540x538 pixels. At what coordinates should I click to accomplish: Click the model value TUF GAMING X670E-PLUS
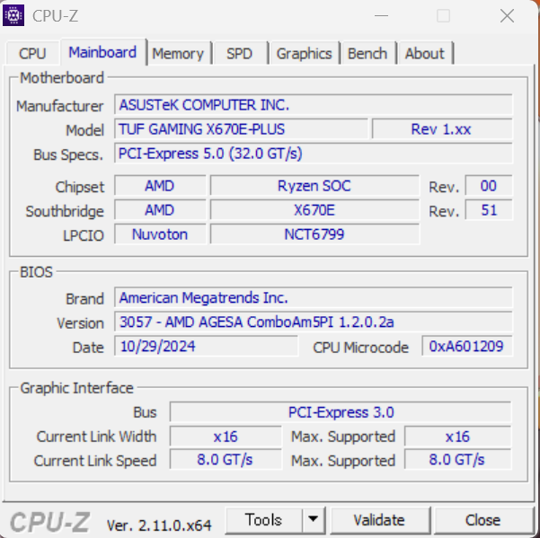[x=241, y=129]
